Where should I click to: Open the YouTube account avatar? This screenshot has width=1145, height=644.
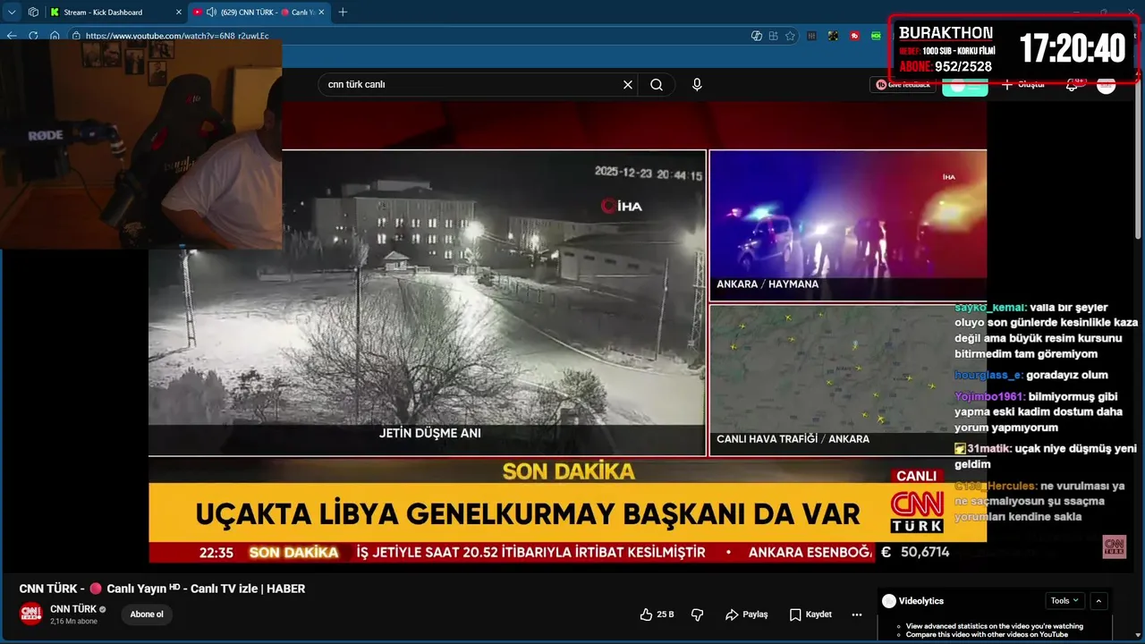pos(1107,84)
